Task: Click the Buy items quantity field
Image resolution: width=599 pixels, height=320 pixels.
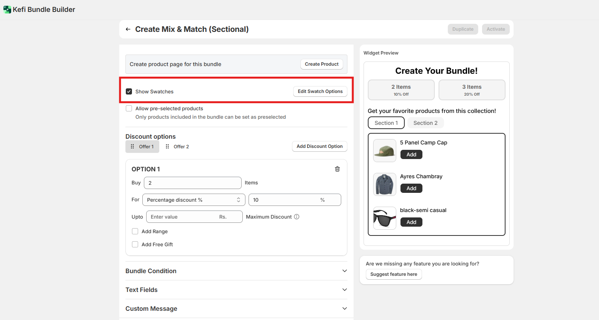Action: click(192, 183)
